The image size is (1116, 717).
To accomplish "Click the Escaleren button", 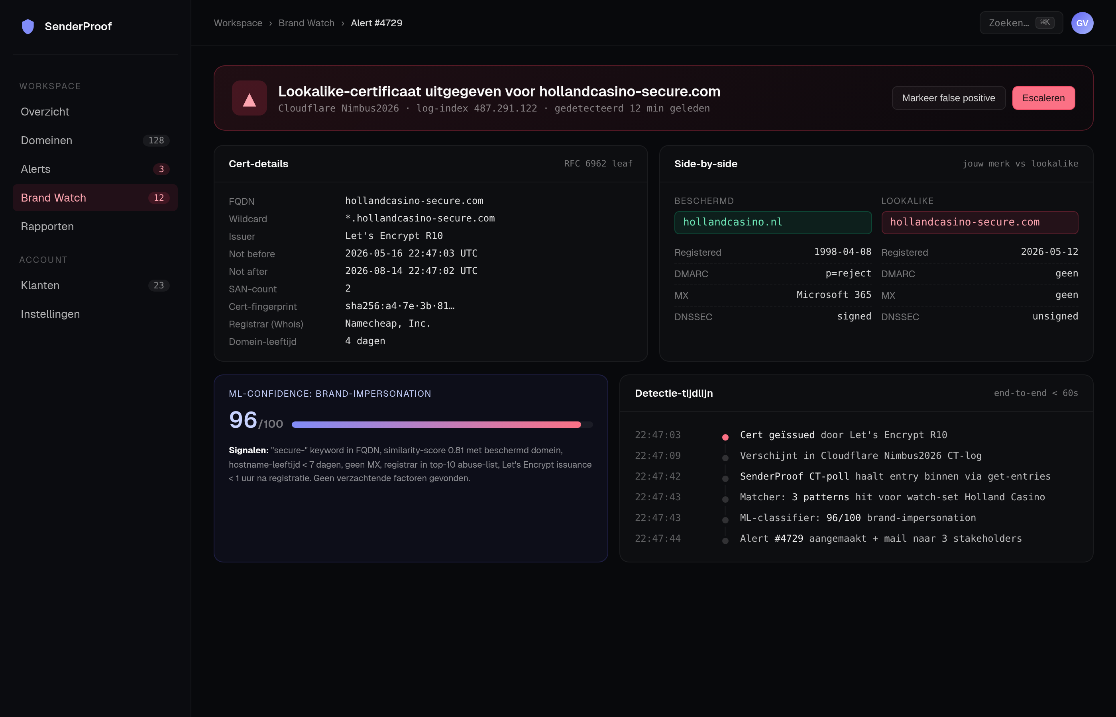I will pyautogui.click(x=1043, y=98).
